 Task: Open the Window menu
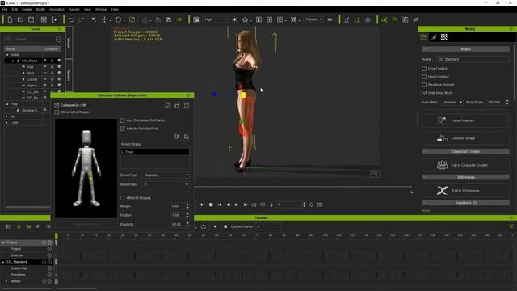click(101, 9)
